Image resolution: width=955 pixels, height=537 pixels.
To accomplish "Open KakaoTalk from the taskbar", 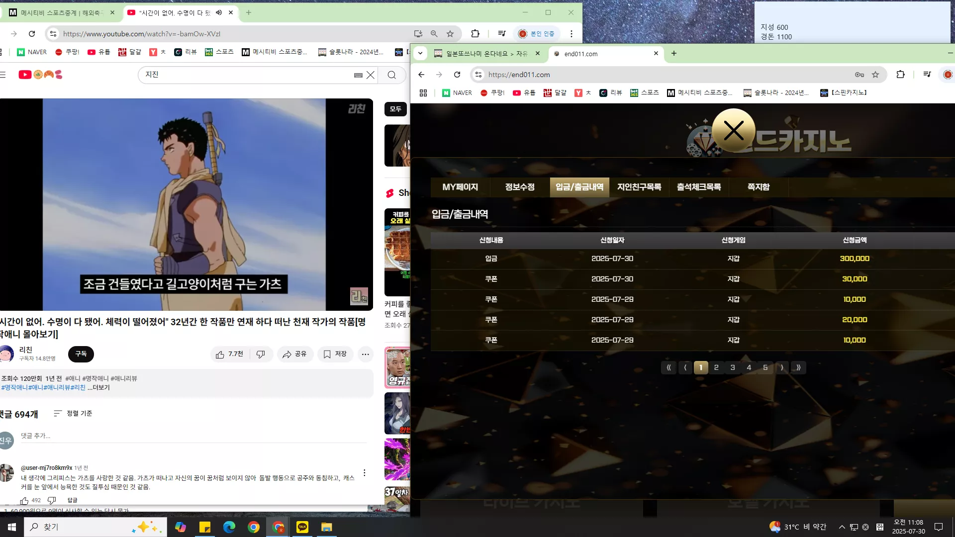I will [302, 527].
